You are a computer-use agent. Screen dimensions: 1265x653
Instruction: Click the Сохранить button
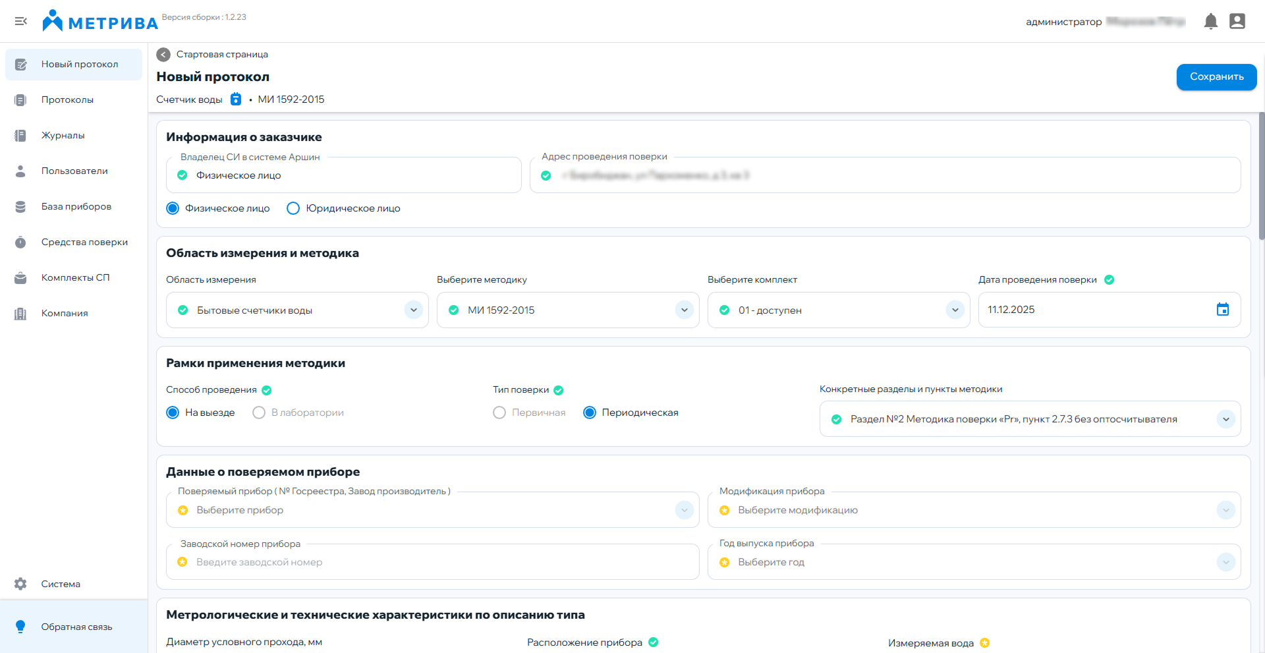[x=1216, y=77]
